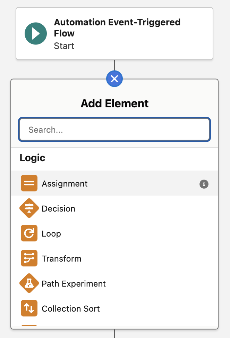Pick Transform from the Logic section
This screenshot has height=338, width=230.
point(61,258)
